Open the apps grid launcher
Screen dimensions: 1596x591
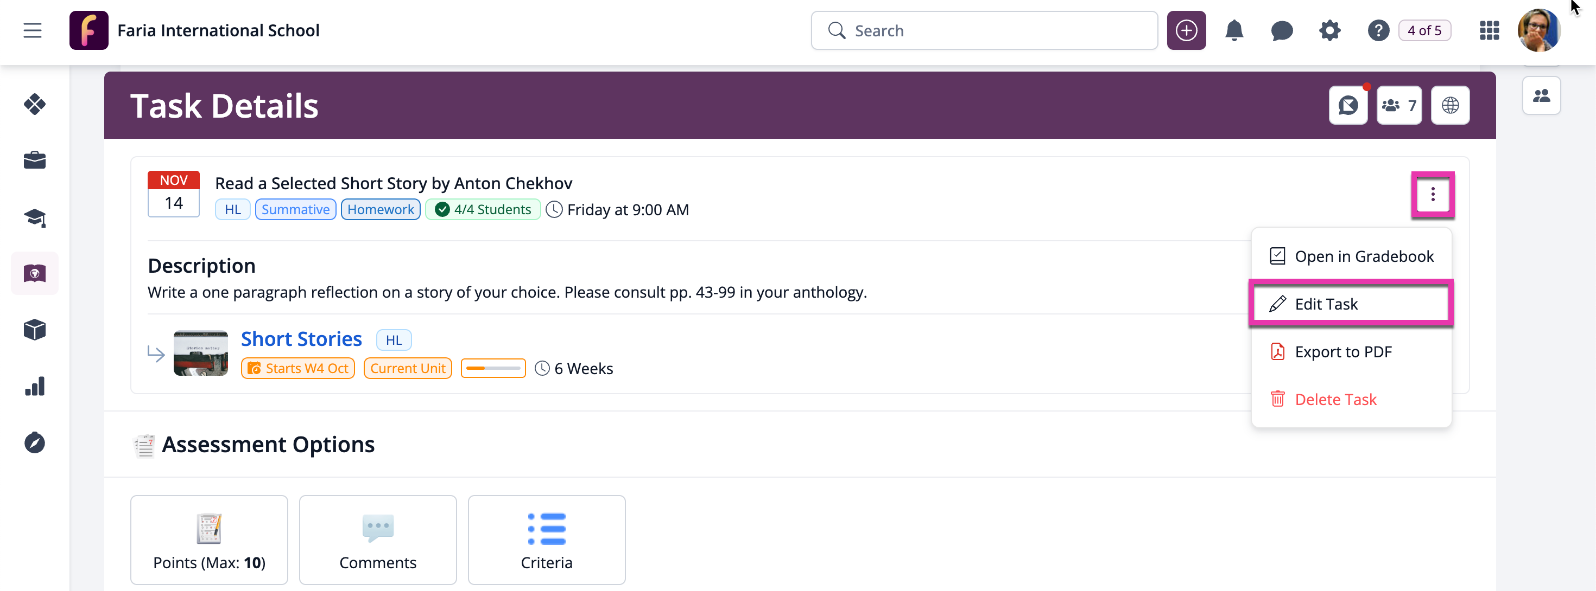click(1489, 30)
